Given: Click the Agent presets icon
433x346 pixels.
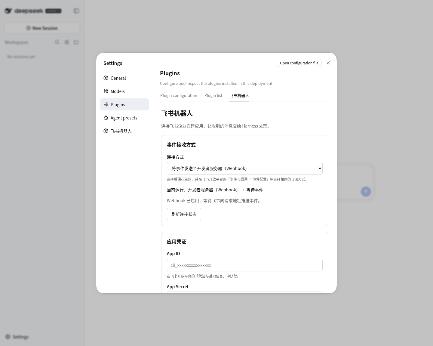Looking at the screenshot, I should (106, 118).
